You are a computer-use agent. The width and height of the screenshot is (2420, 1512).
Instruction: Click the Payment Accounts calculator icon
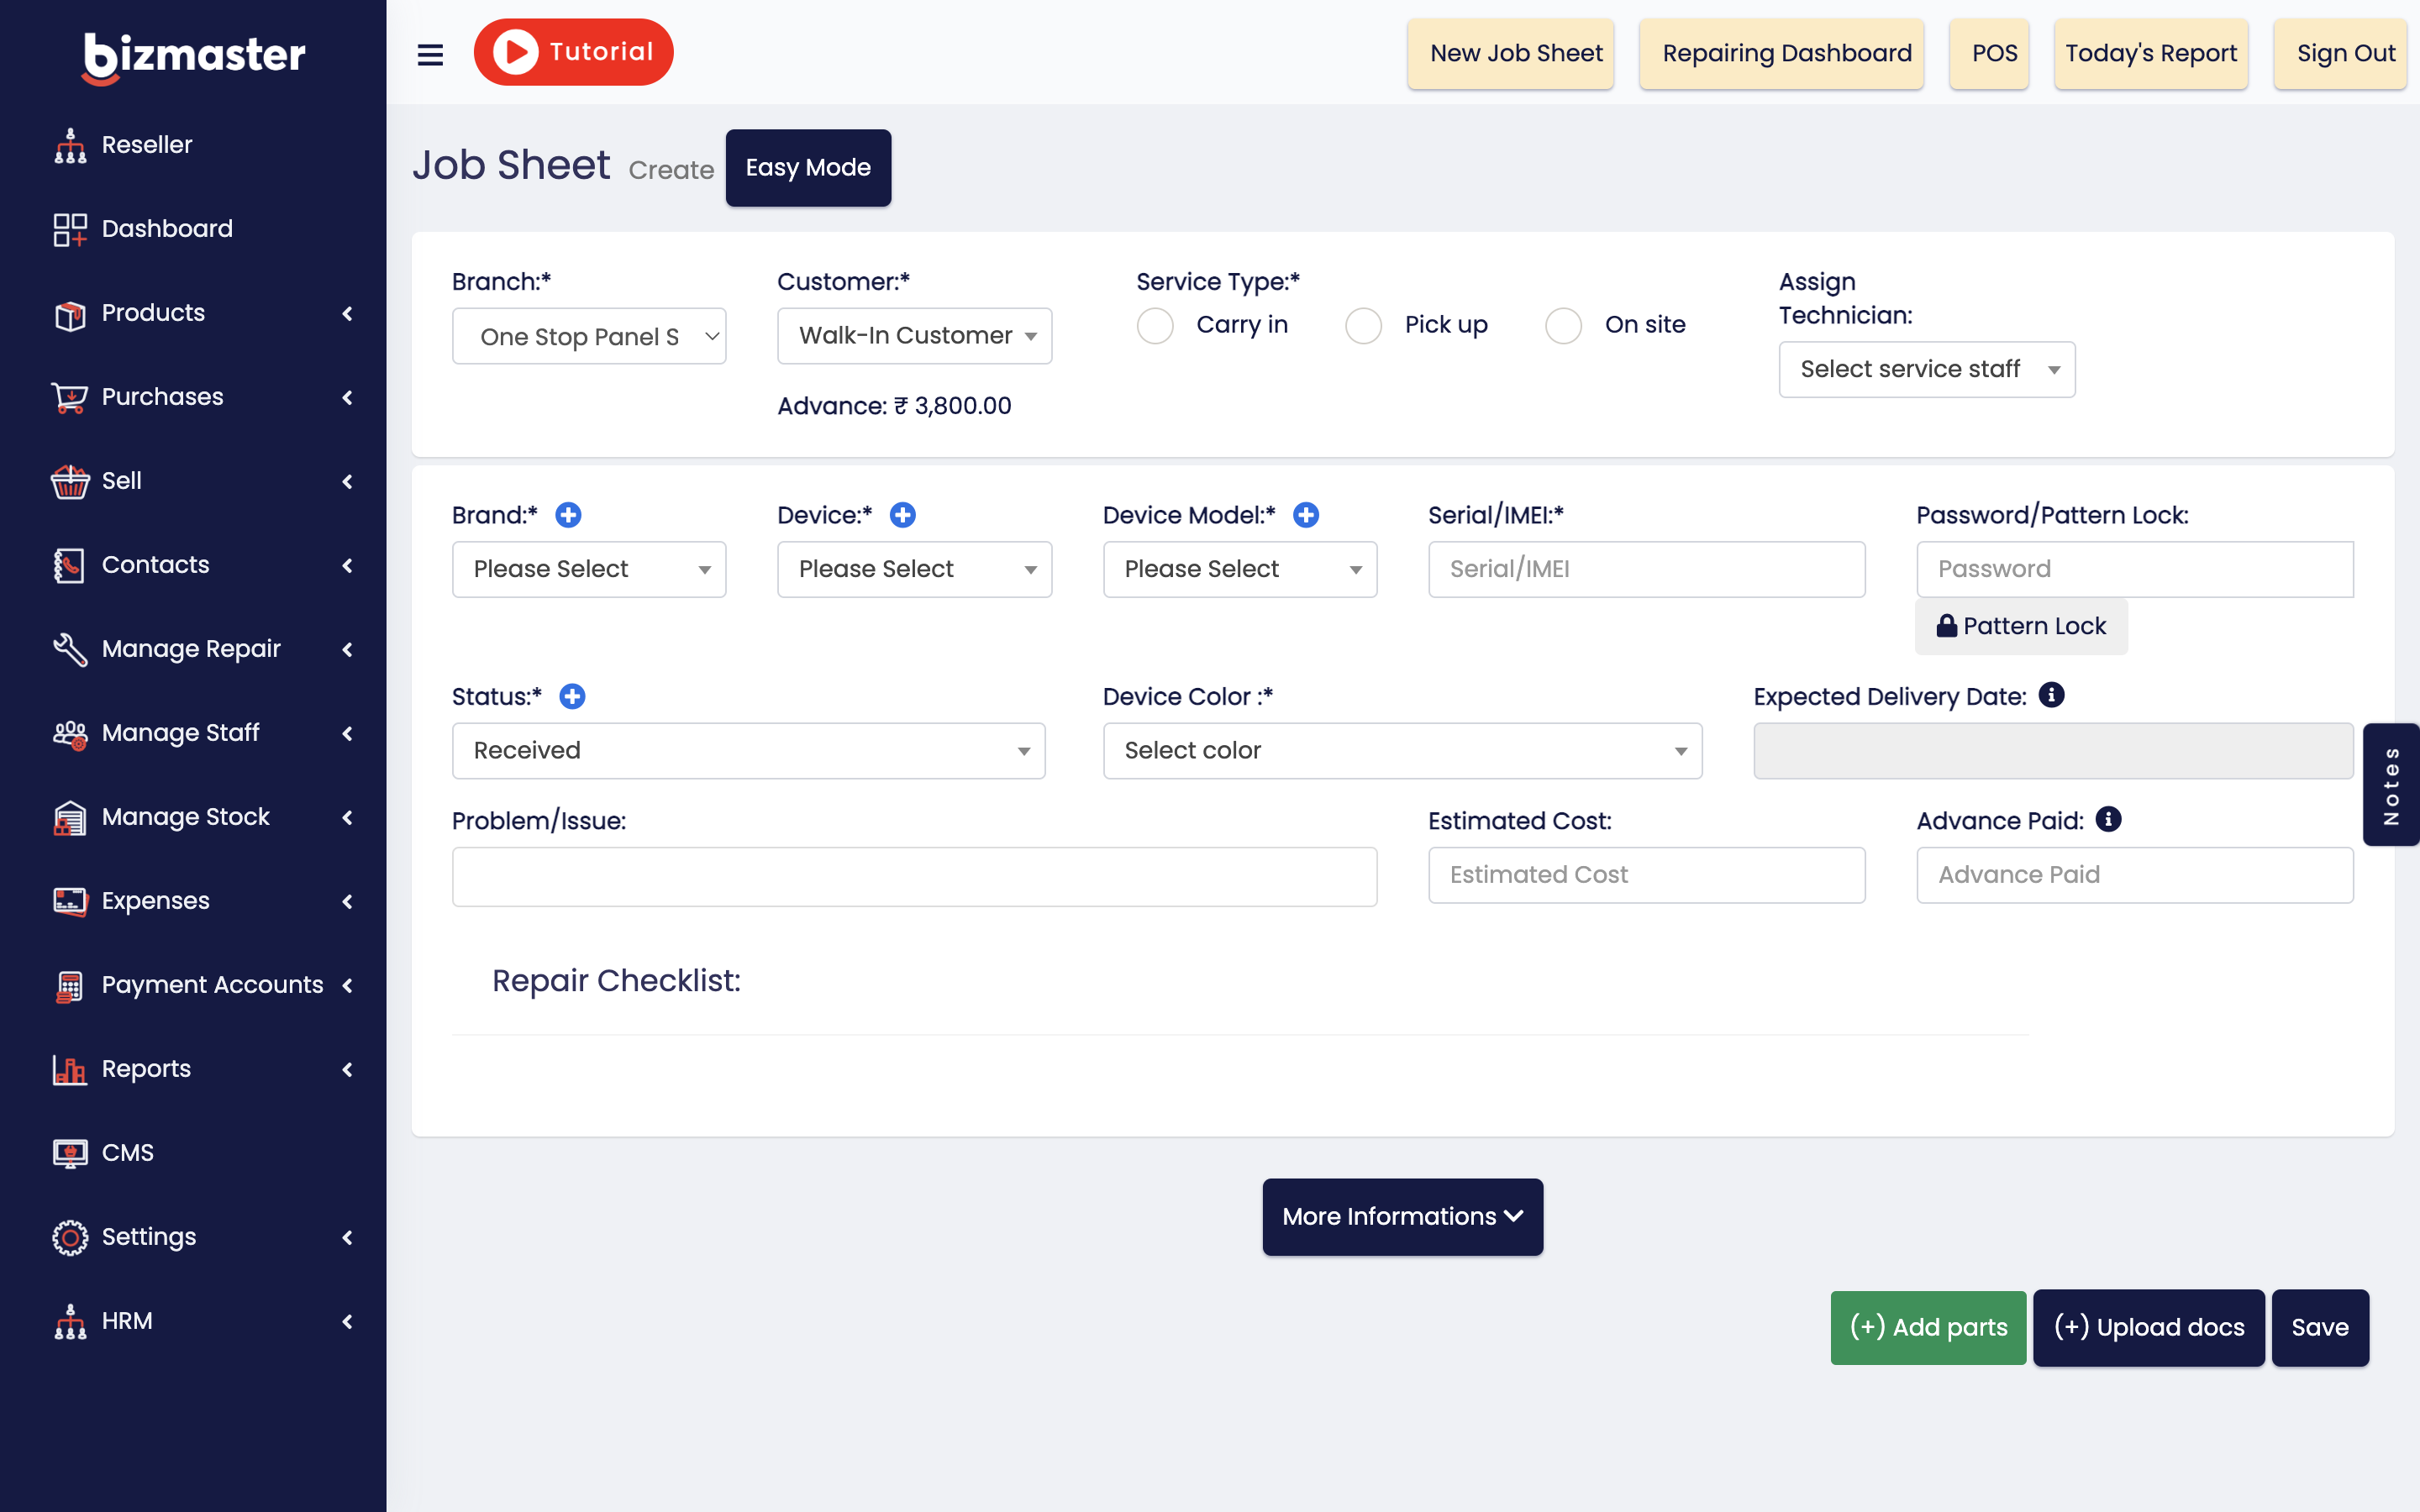click(70, 985)
